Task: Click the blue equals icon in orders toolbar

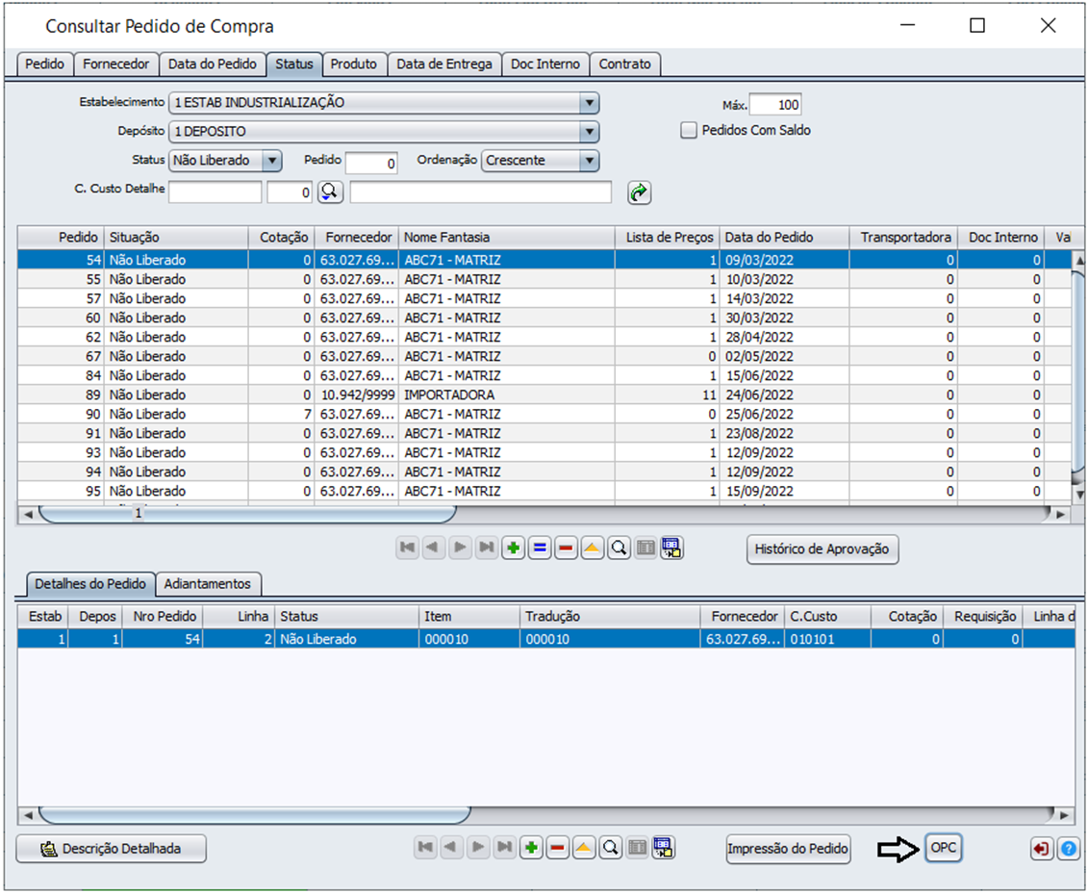Action: 540,549
